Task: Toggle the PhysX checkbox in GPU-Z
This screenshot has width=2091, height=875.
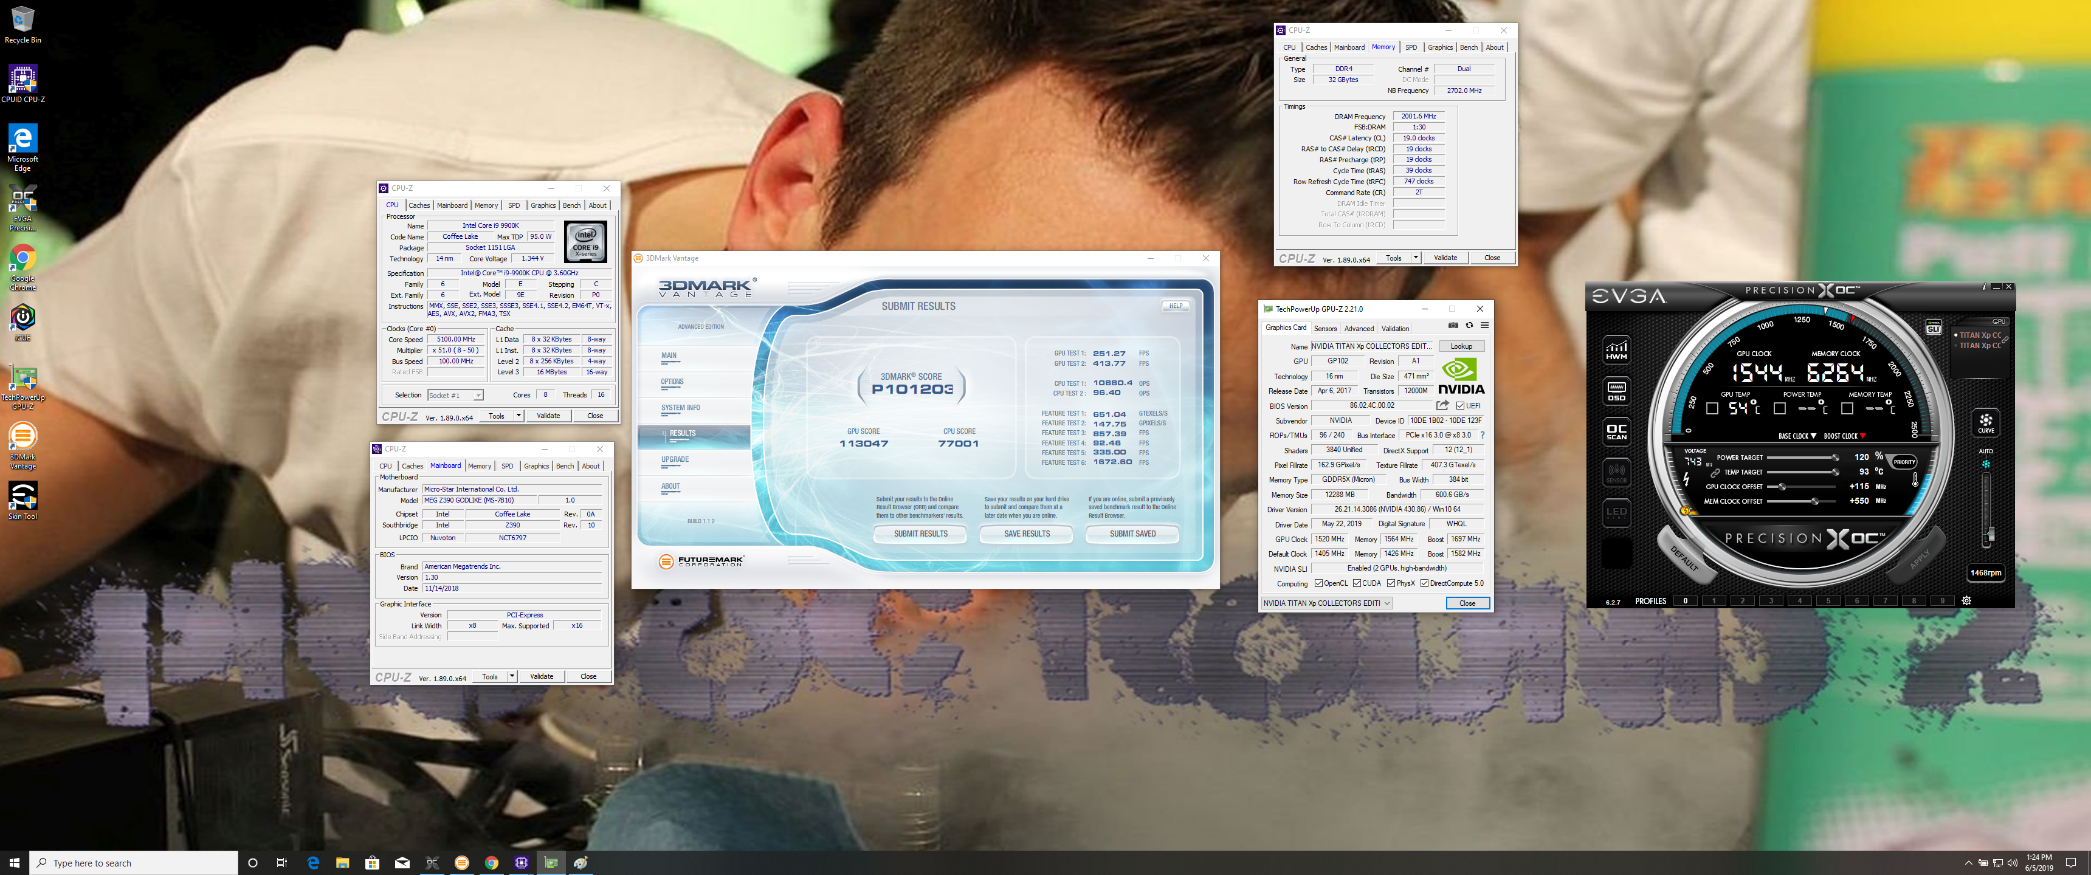Action: coord(1391,583)
